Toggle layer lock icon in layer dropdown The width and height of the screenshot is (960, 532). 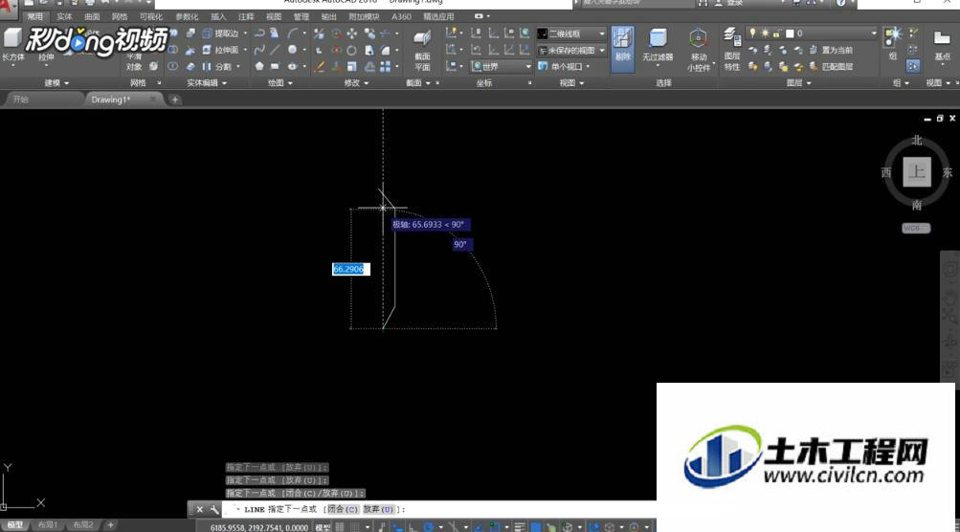tap(777, 33)
